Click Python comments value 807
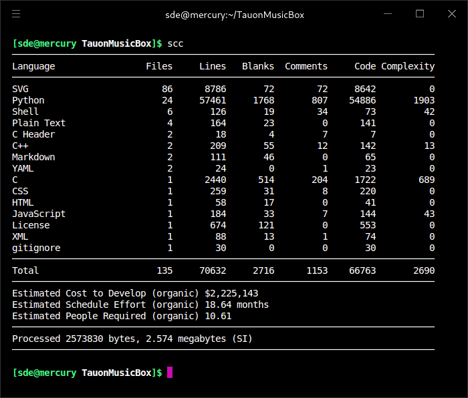The width and height of the screenshot is (468, 398). 320,100
